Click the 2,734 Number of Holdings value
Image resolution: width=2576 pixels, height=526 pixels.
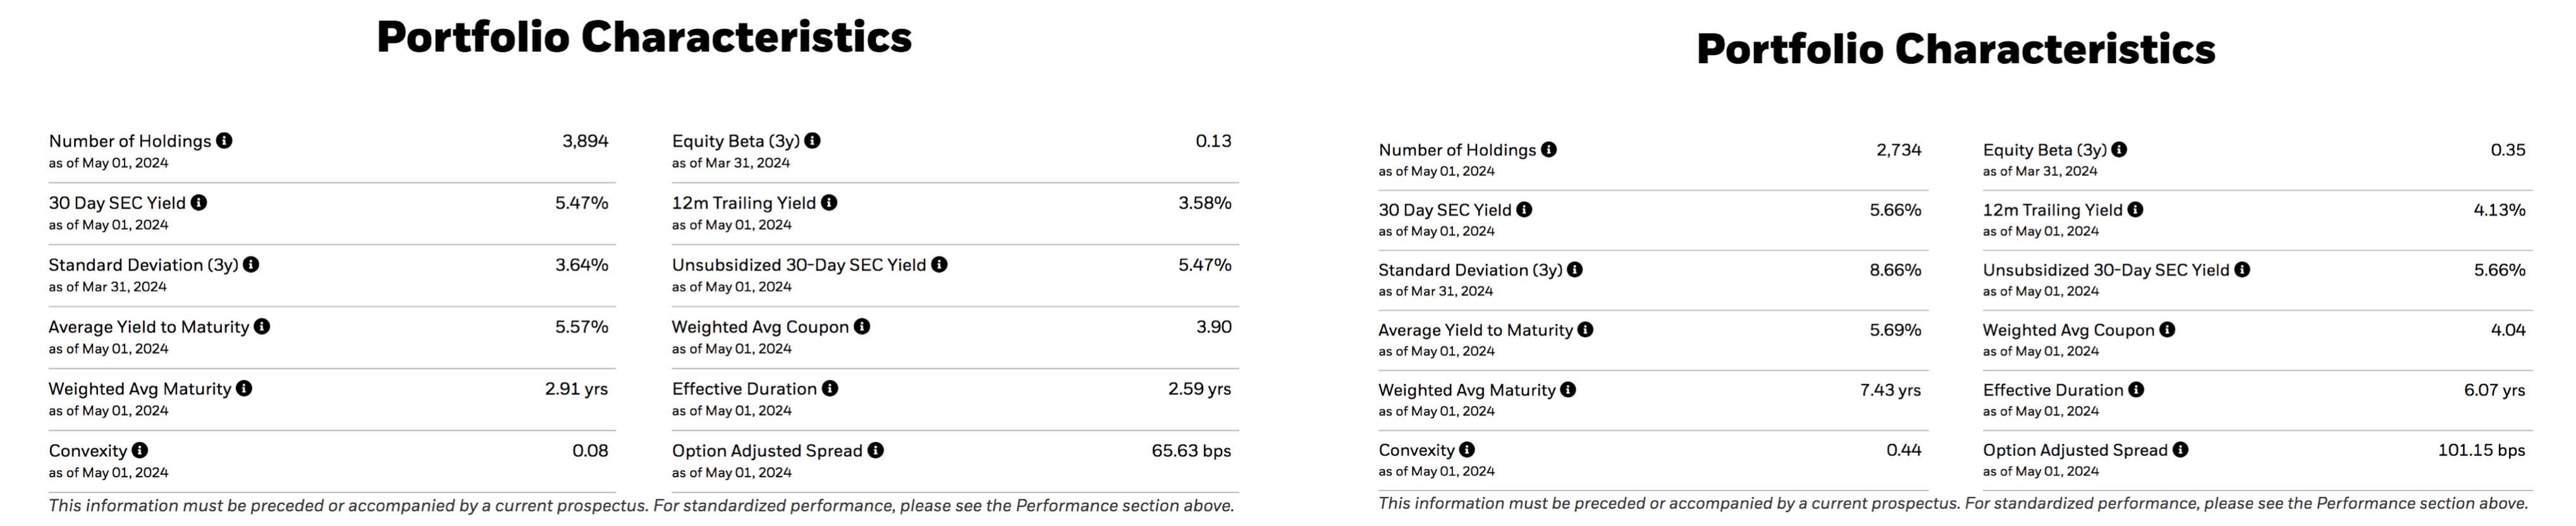pos(1898,150)
